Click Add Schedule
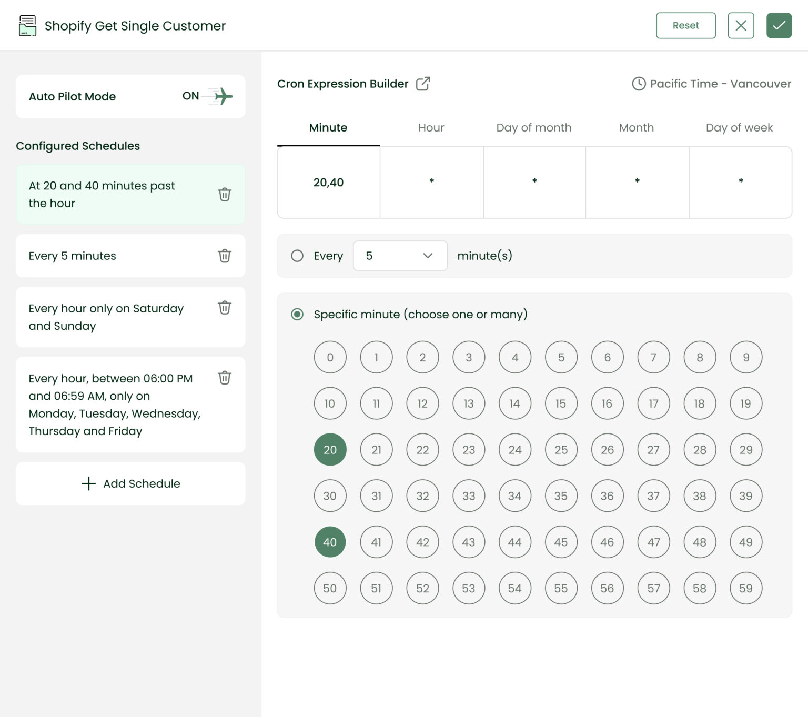 (130, 483)
